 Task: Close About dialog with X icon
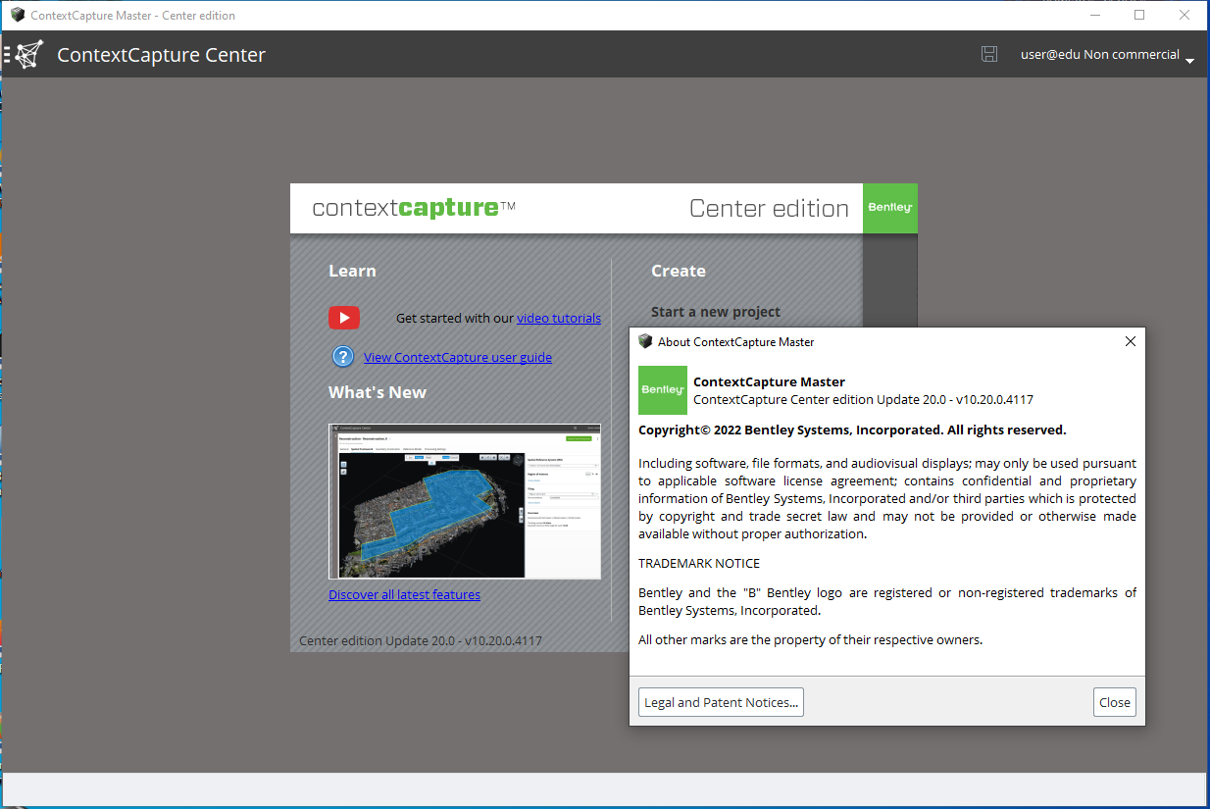click(x=1131, y=341)
